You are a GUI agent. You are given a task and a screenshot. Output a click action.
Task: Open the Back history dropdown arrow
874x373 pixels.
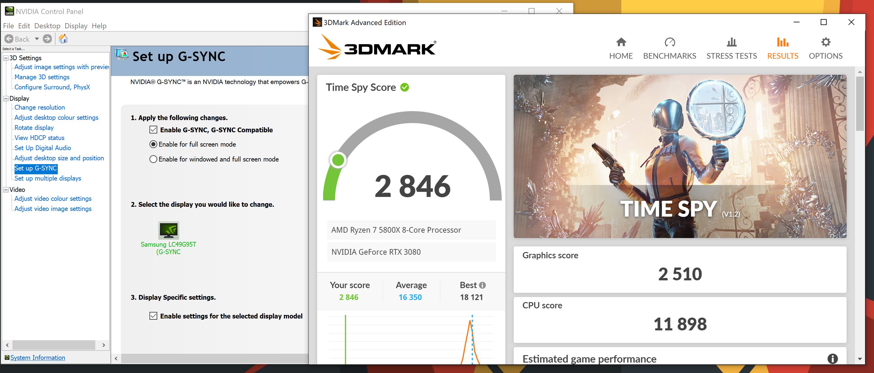[x=37, y=39]
